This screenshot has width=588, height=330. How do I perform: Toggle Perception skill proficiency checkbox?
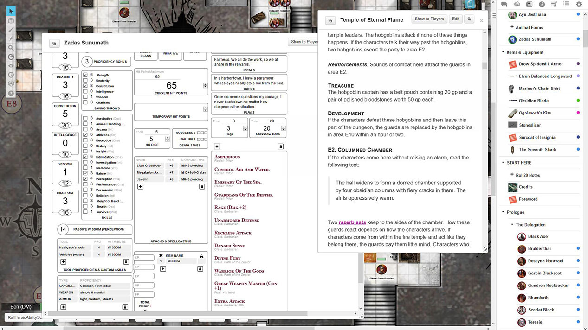[85, 179]
